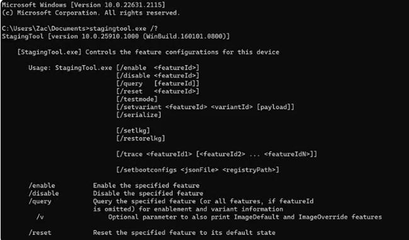Click the [/restorelkg] usage option
Screen dimensions: 409x240
pyautogui.click(x=140, y=138)
